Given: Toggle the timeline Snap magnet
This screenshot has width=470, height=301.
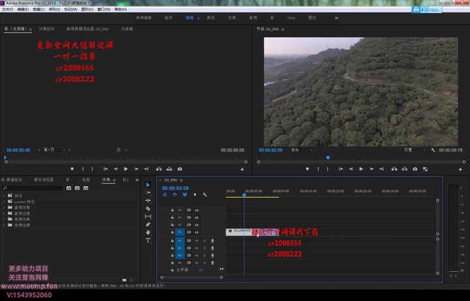Looking at the screenshot, I should tap(175, 195).
